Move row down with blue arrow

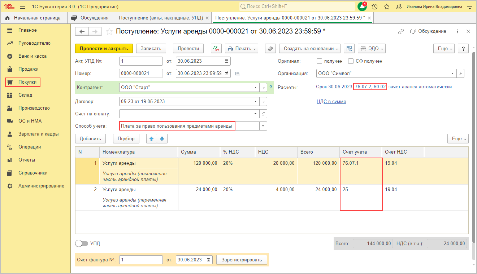pyautogui.click(x=162, y=139)
